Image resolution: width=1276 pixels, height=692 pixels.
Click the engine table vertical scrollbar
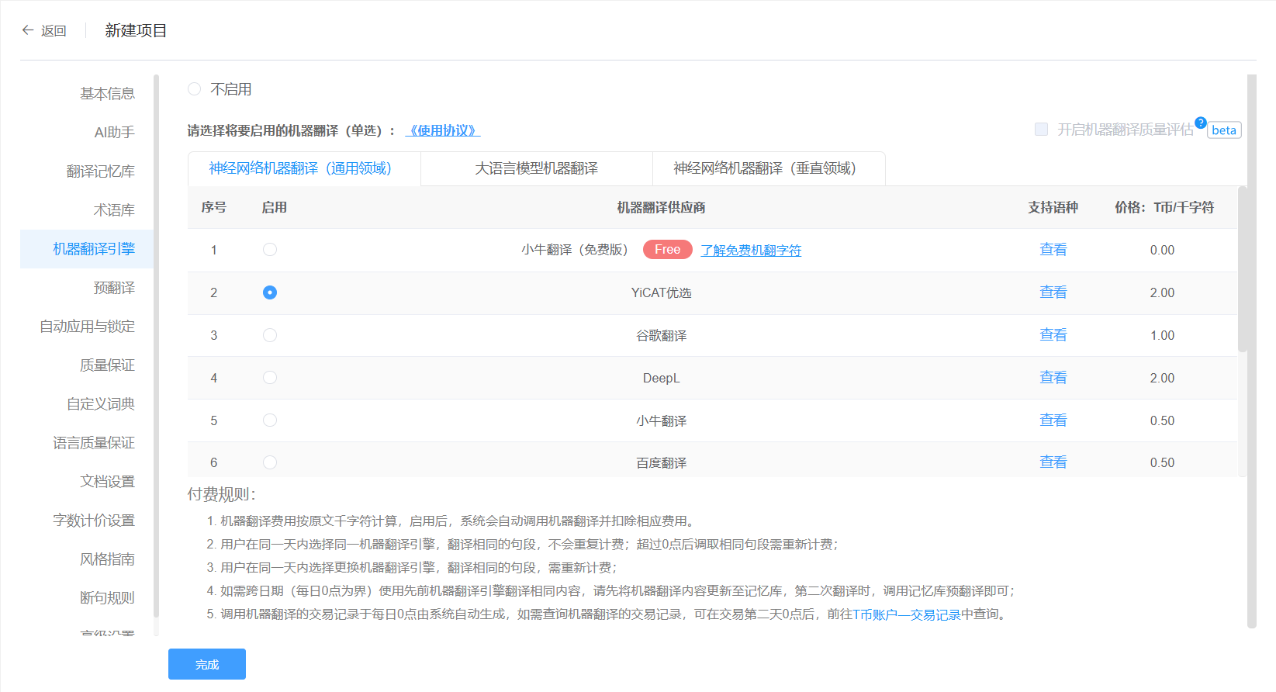point(1242,272)
